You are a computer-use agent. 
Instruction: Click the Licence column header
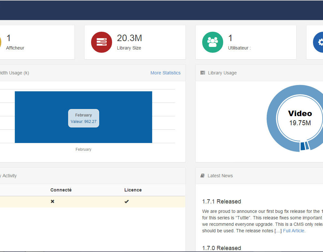133,190
